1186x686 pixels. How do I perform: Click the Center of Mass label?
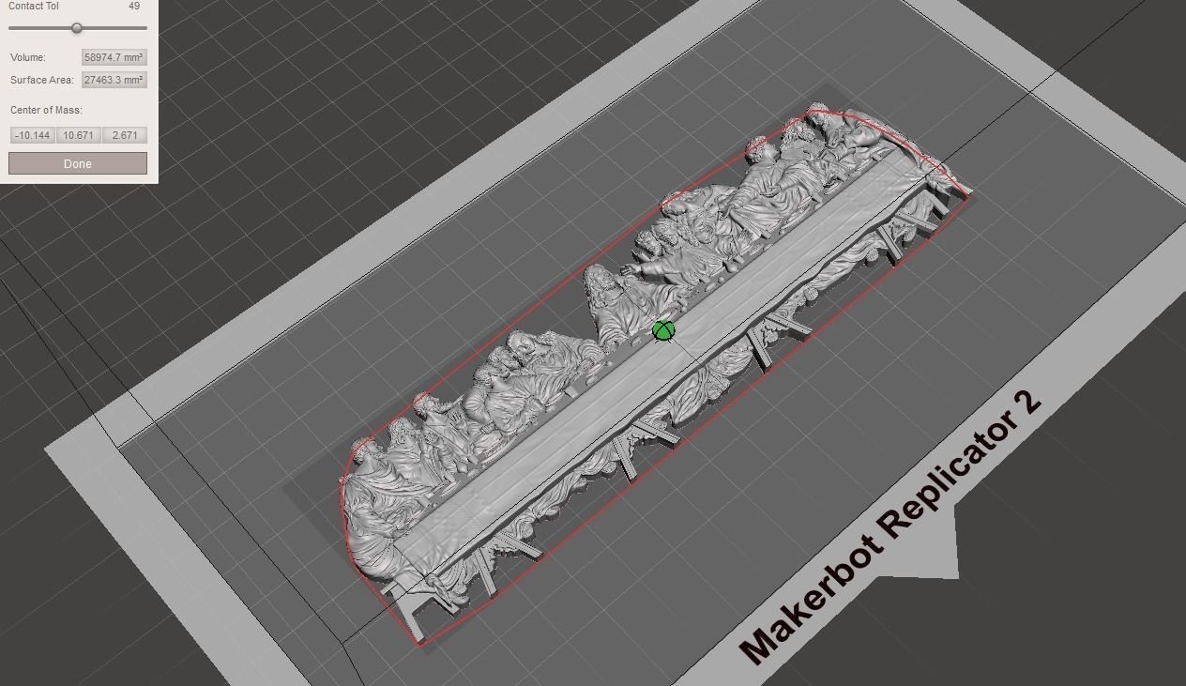46,110
